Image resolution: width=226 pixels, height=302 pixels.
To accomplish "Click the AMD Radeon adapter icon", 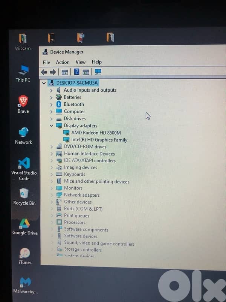I will (66, 133).
